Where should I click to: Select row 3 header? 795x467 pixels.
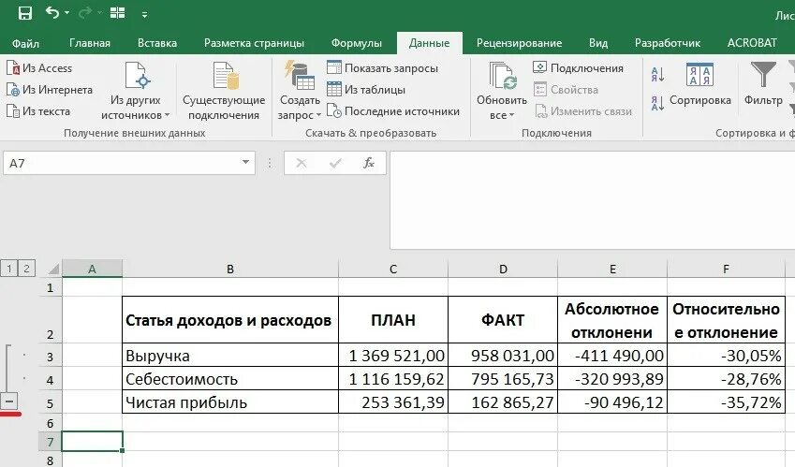tap(51, 356)
